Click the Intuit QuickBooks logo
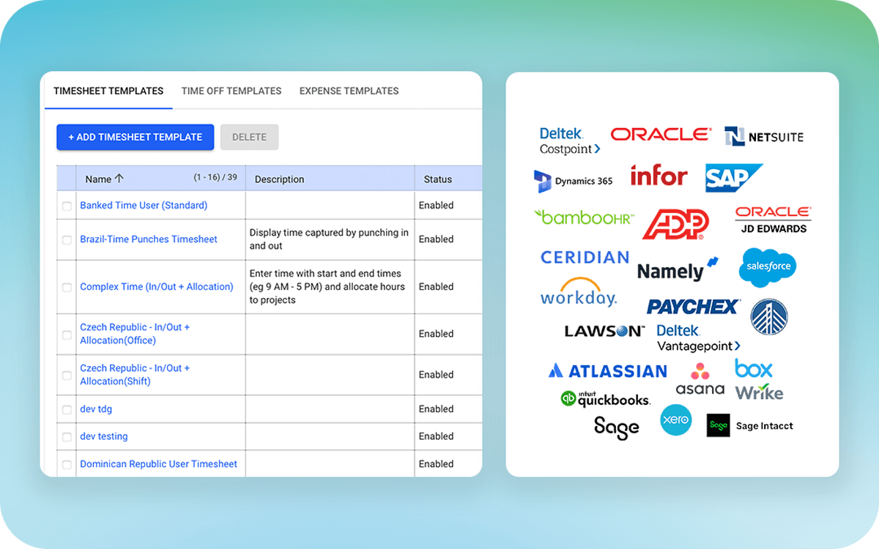 pyautogui.click(x=606, y=398)
